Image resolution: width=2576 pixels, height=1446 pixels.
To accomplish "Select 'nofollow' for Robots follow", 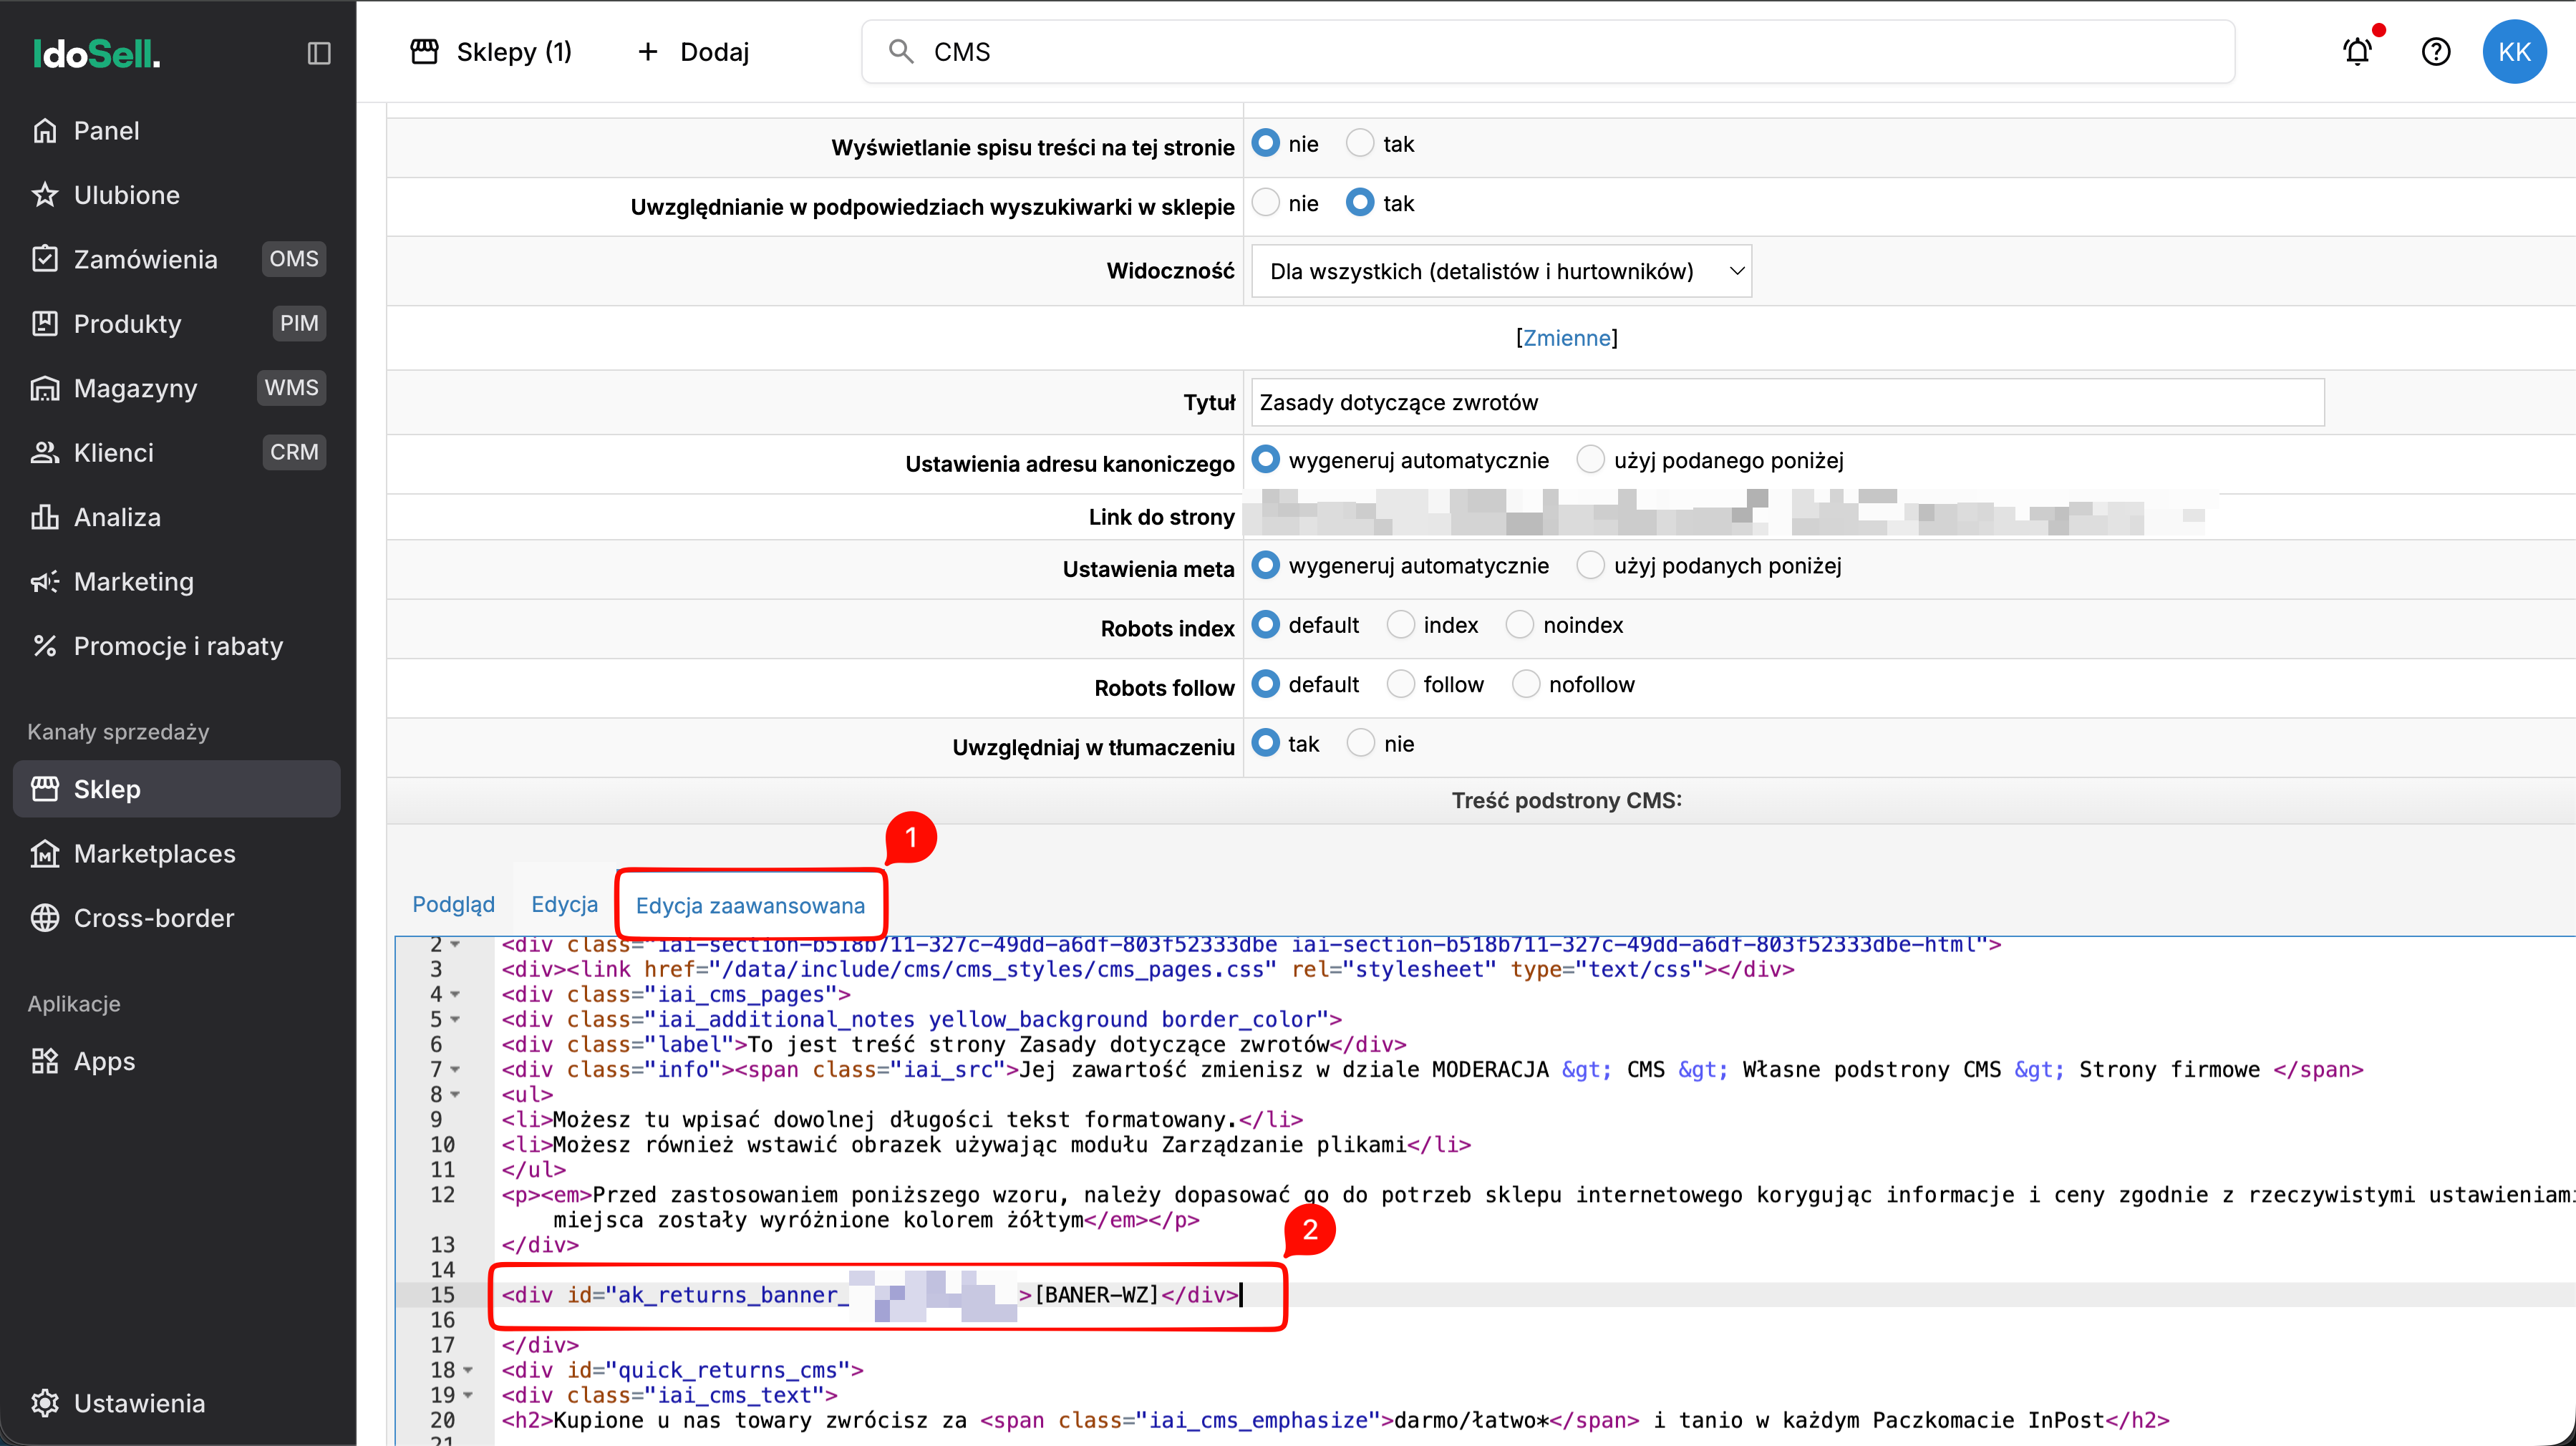I will [x=1526, y=684].
